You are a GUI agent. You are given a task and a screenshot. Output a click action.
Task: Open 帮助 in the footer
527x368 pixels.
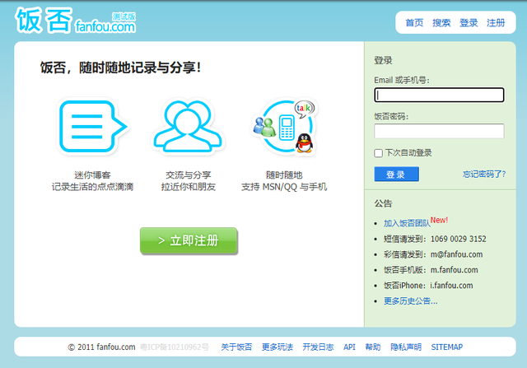point(373,347)
